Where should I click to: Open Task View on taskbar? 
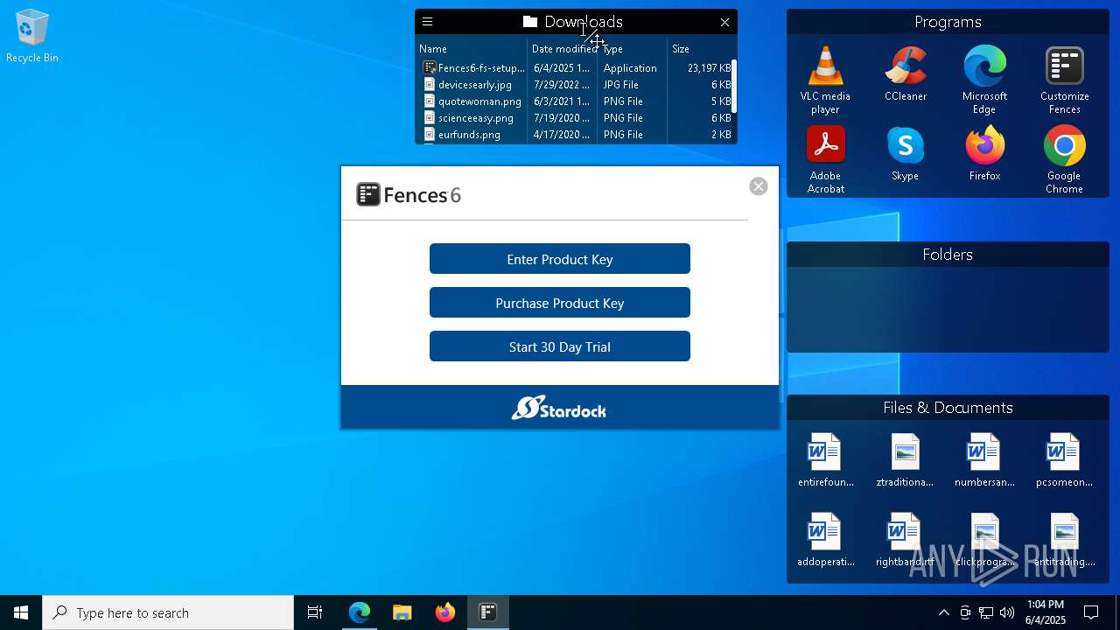315,612
